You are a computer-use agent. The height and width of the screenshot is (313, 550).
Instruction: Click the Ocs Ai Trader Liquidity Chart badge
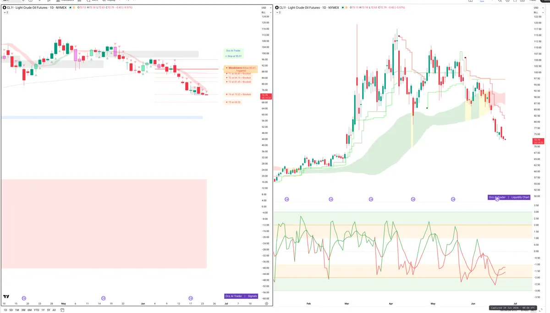509,198
